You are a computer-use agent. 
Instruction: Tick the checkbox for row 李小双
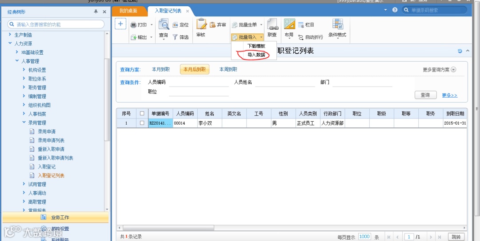(x=142, y=123)
